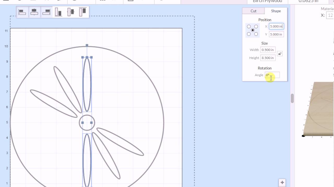Switch to the Cut tab
Screen dimensions: 334x187
pyautogui.click(x=253, y=11)
